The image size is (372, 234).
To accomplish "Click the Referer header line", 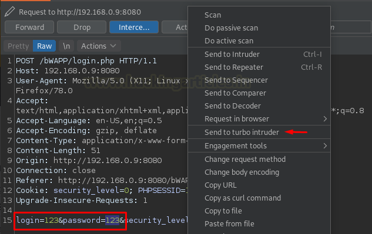I will pos(102,180).
